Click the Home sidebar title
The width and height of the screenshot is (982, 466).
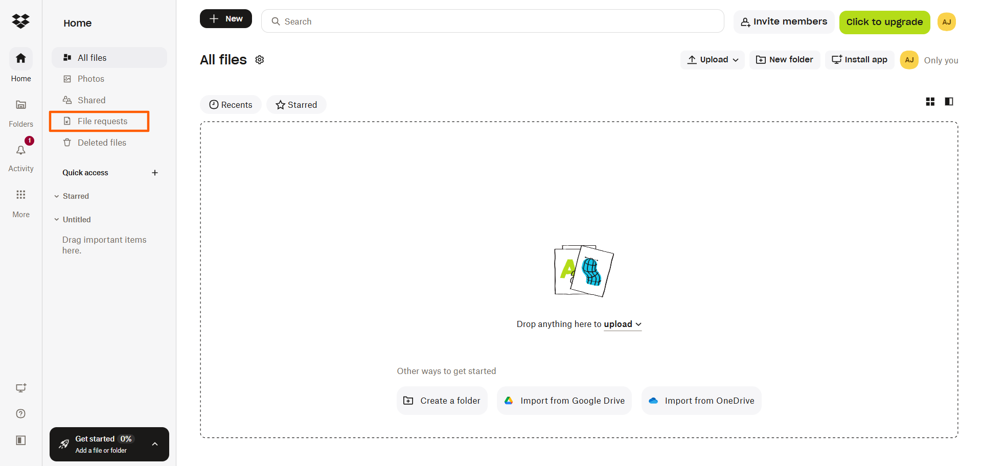coord(78,23)
